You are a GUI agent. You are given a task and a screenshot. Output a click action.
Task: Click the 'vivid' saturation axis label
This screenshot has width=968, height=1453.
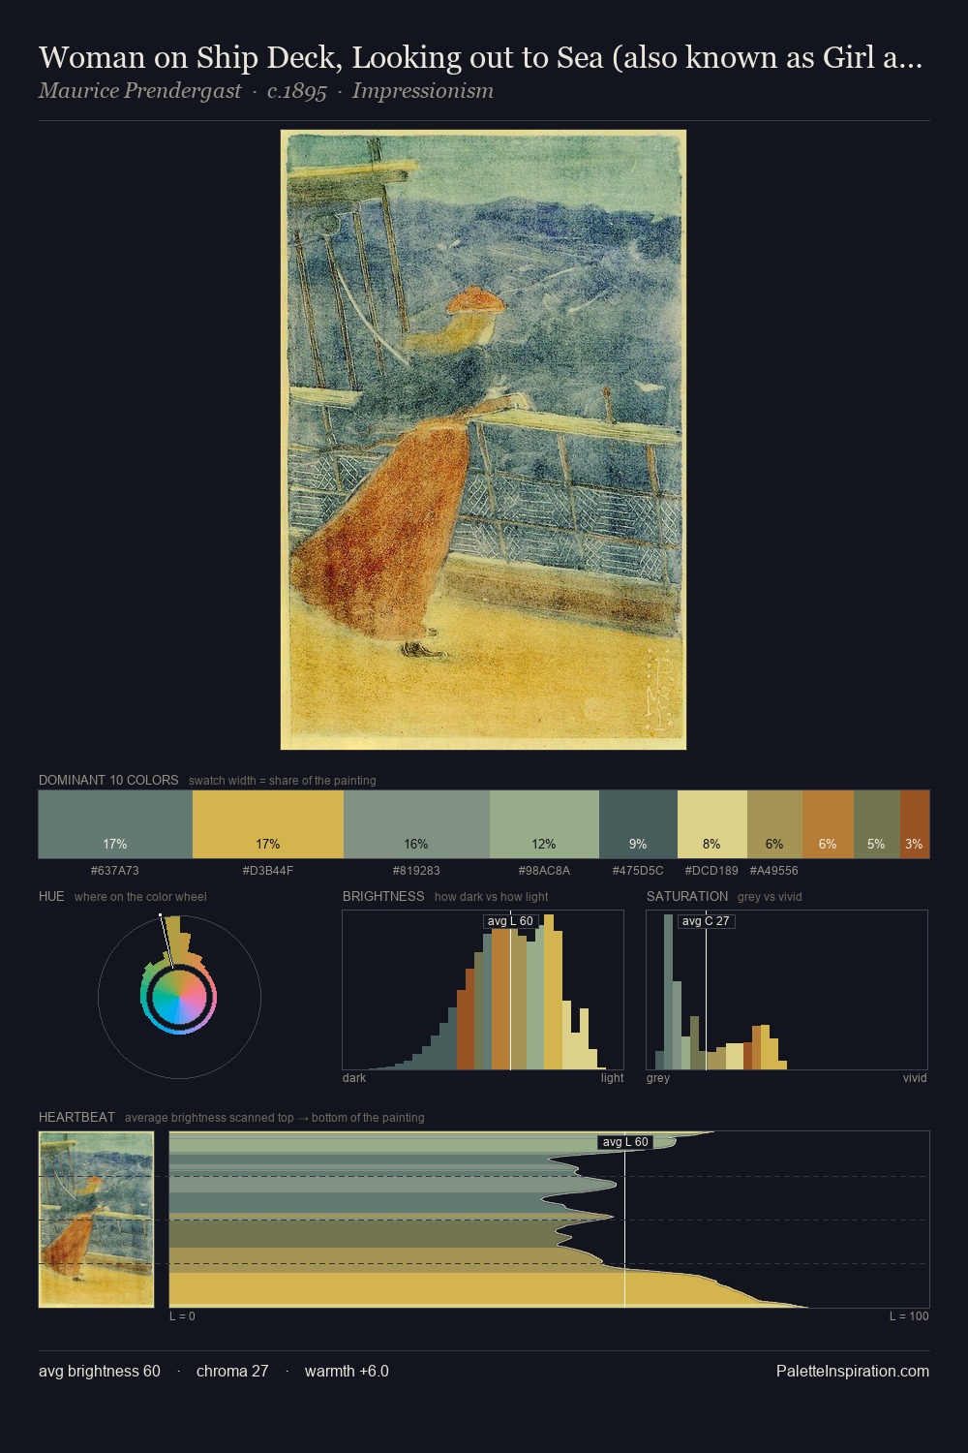(915, 1078)
